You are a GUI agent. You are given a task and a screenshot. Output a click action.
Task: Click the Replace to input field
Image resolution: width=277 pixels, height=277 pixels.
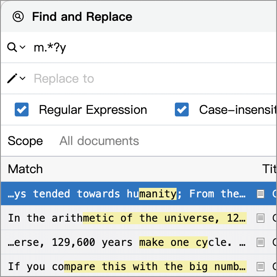coord(154,78)
